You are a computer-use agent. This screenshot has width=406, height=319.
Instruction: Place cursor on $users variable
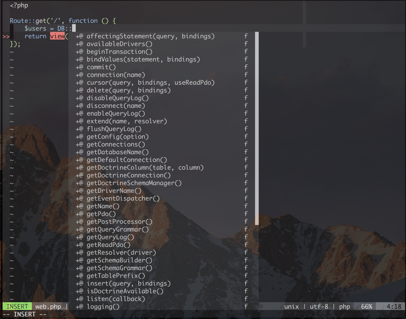click(35, 28)
